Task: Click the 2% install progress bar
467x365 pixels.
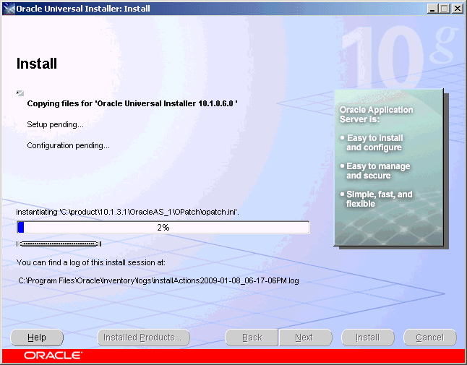Action: [163, 228]
